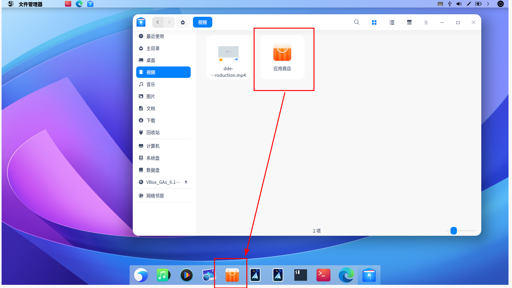This screenshot has width=512, height=288.
Task: Open 网络邻居 in the sidebar
Action: coord(163,196)
